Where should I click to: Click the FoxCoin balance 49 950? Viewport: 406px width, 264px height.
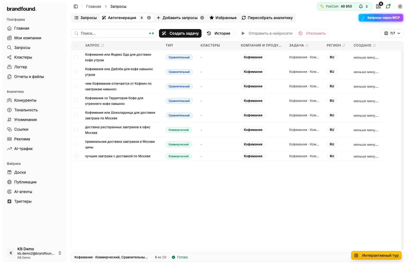tap(346, 6)
